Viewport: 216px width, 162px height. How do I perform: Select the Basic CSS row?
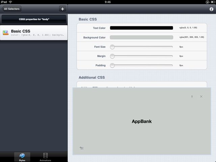pyautogui.click(x=34, y=33)
